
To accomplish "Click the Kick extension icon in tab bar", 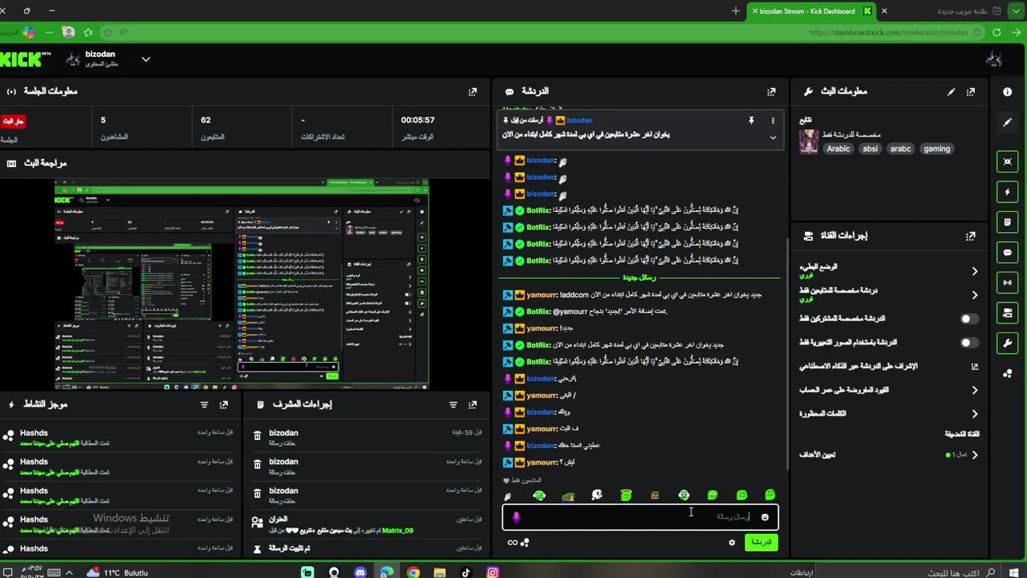I will 867,11.
